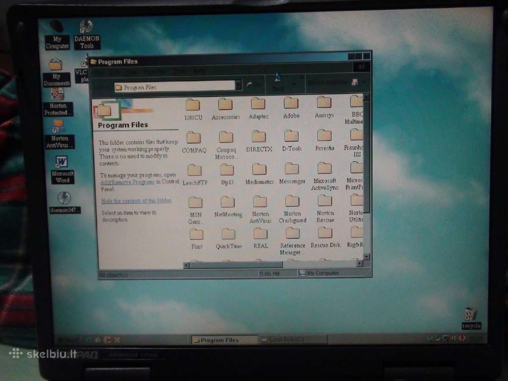Open the Add/Remove Programs link
The width and height of the screenshot is (508, 381).
click(x=127, y=182)
